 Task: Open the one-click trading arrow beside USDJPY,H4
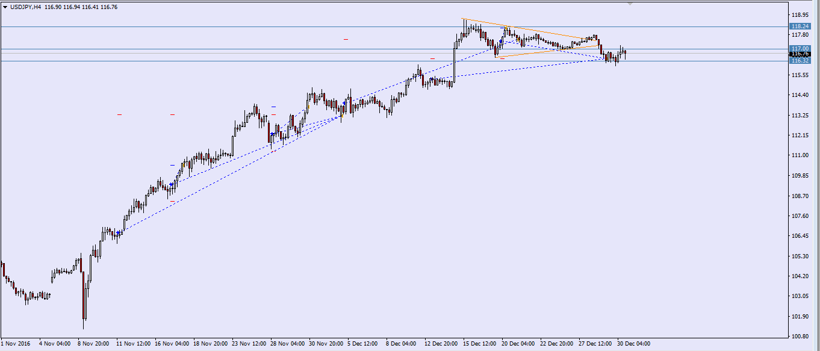[x=5, y=7]
